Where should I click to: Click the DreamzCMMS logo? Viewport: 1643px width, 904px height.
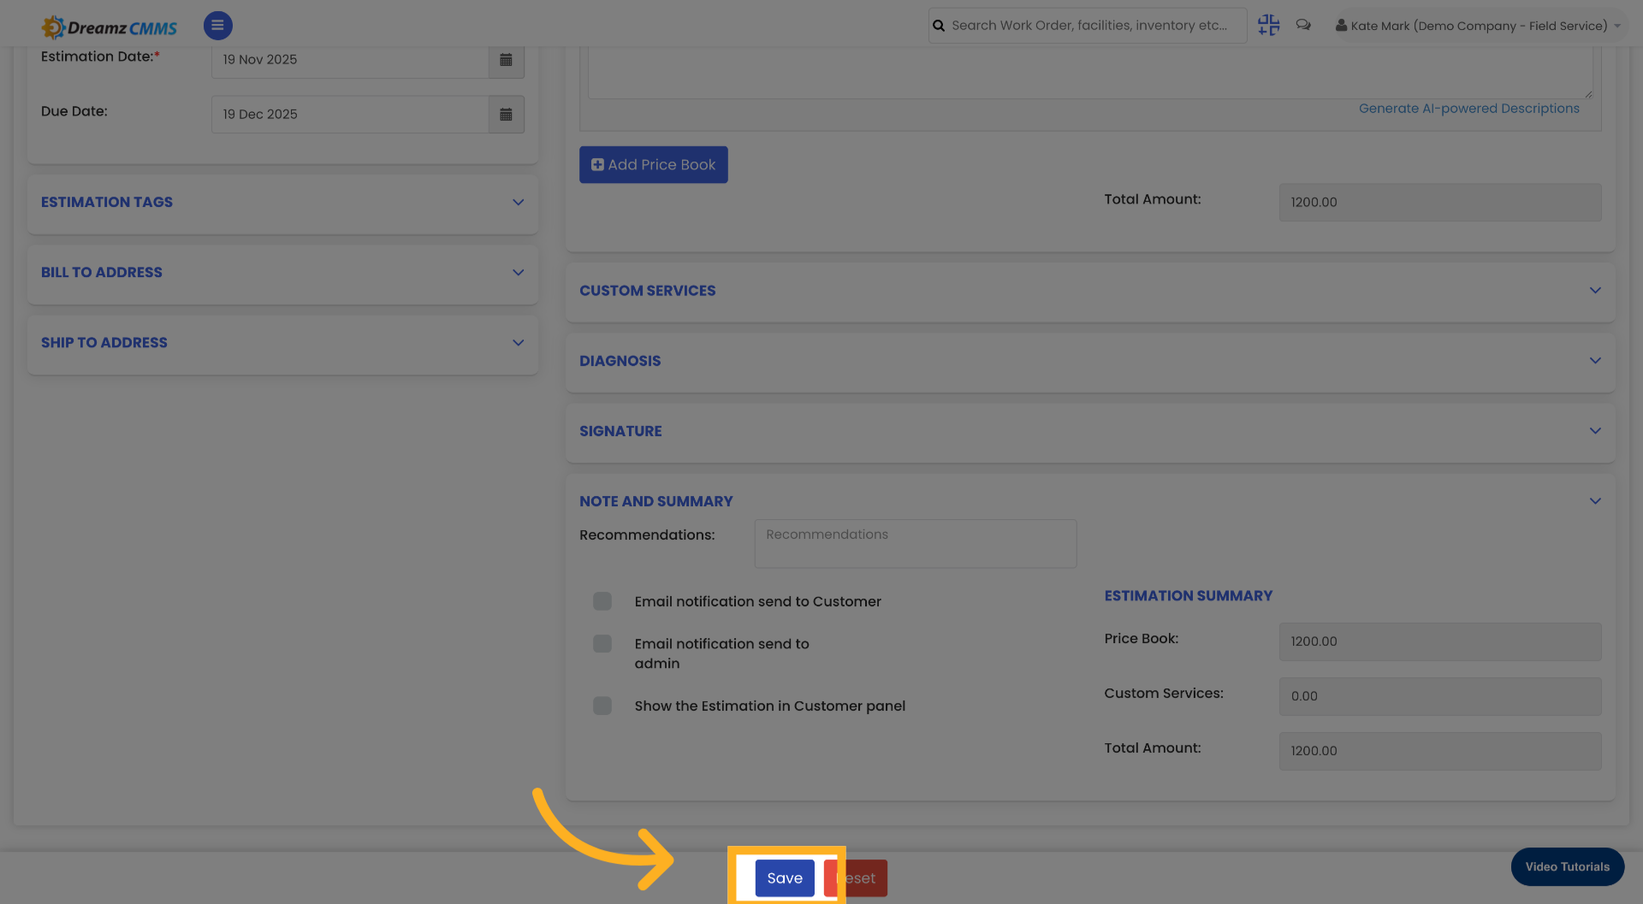coord(109,26)
